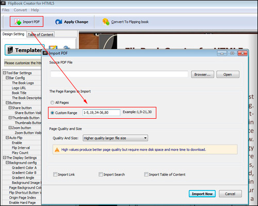Click the Browser... button

[202, 74]
